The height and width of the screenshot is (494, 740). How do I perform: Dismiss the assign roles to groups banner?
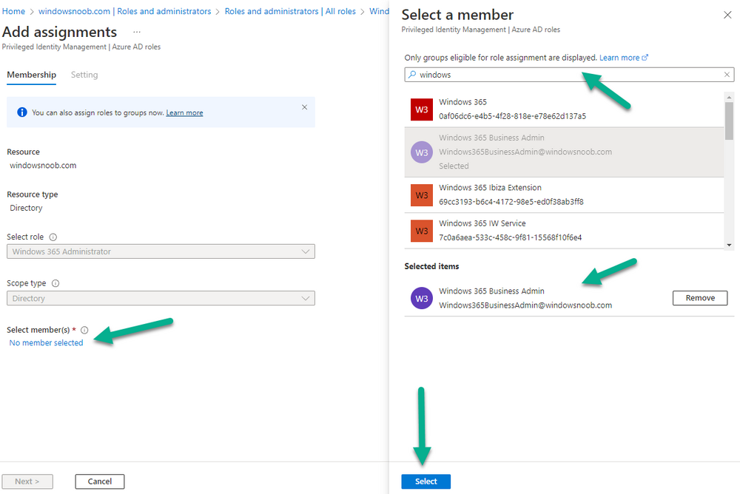[x=304, y=107]
